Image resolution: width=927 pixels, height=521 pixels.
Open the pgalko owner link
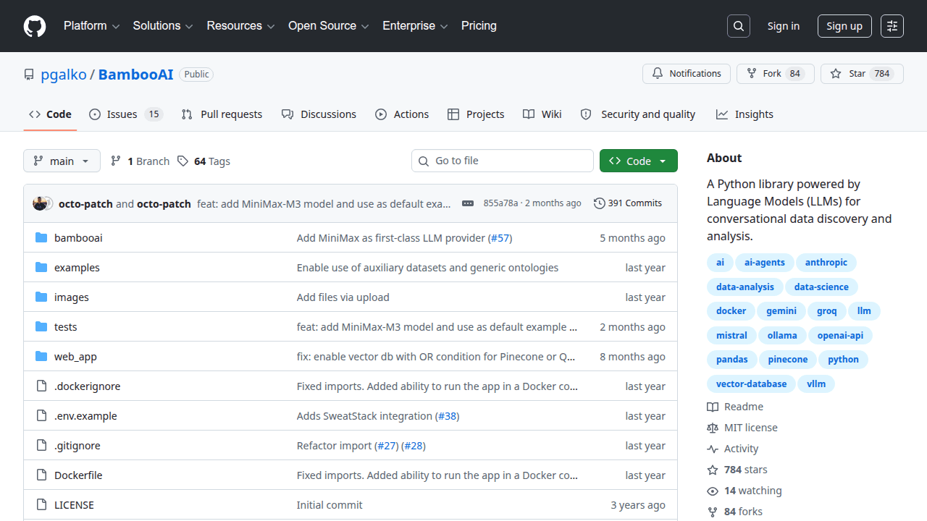[x=64, y=75]
